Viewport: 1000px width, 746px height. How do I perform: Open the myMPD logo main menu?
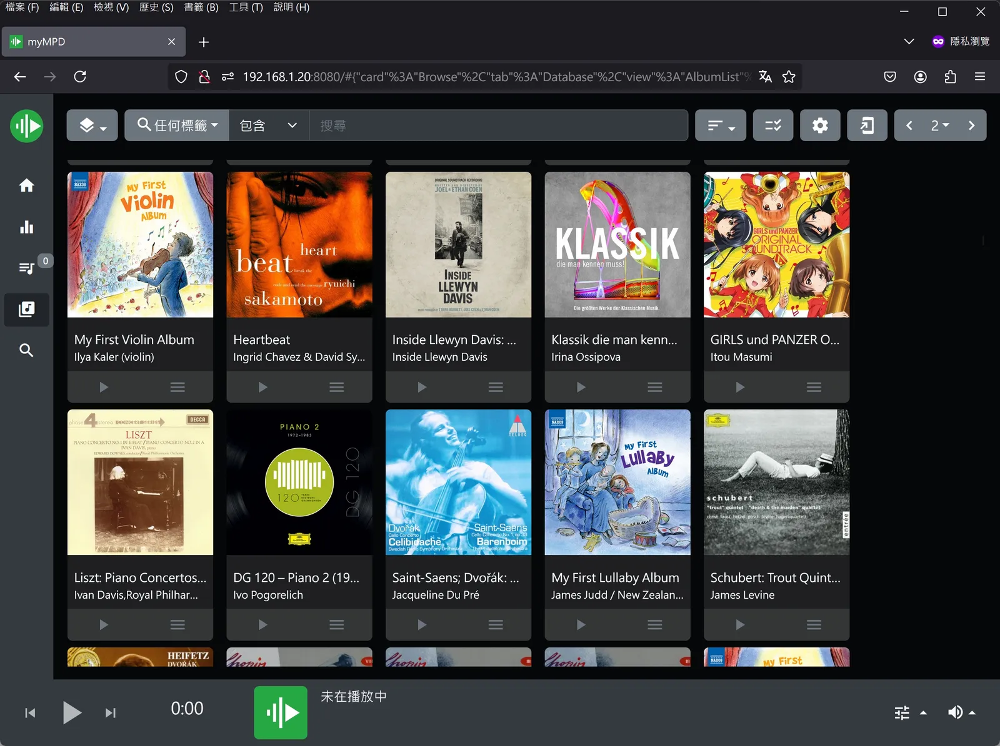tap(26, 126)
